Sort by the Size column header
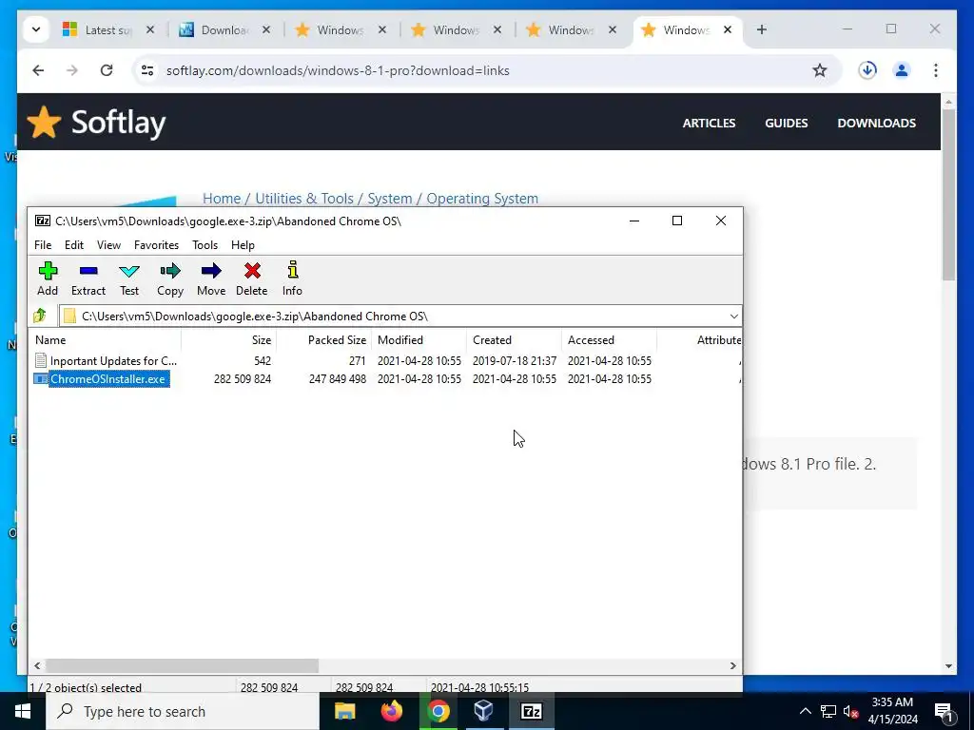Screen dimensions: 974x730 (x=228, y=340)
